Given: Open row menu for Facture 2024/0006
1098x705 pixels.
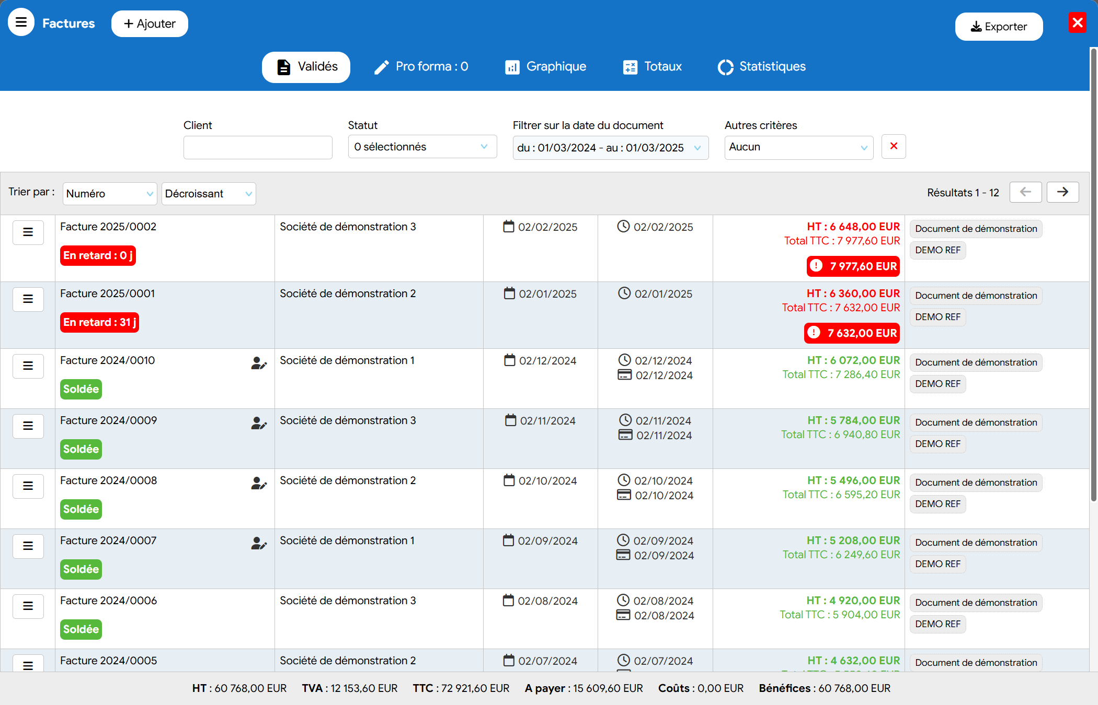Looking at the screenshot, I should click(28, 606).
